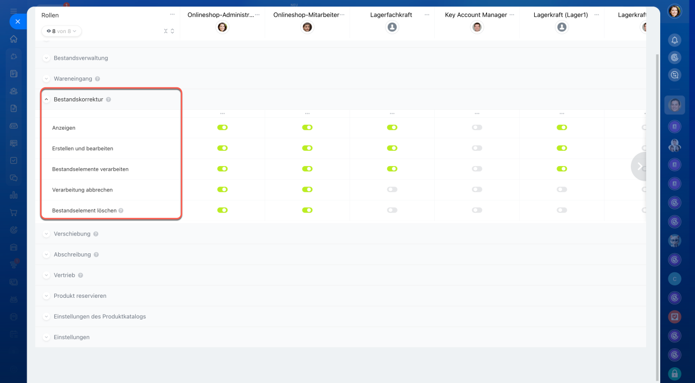This screenshot has width=695, height=383.
Task: Open the bar chart analytics icon in sidebar
Action: pyautogui.click(x=14, y=195)
